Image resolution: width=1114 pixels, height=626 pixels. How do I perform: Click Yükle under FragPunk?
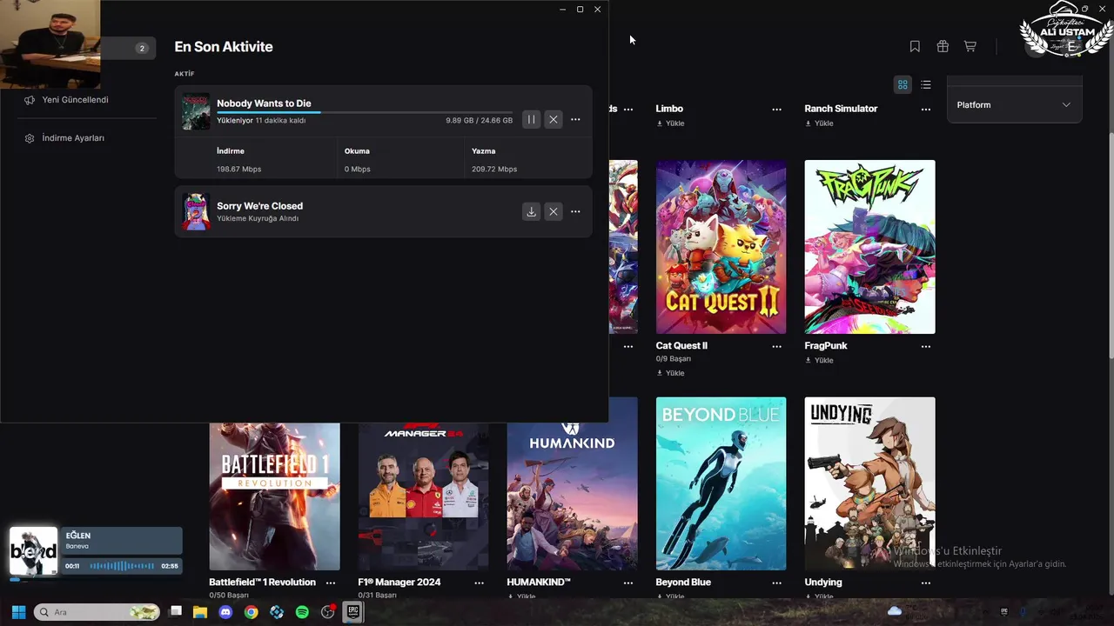click(x=820, y=360)
